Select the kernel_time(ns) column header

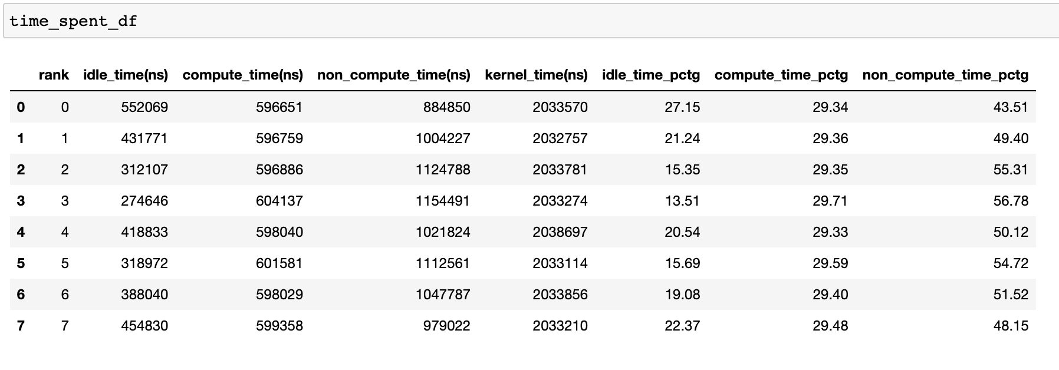[536, 75]
